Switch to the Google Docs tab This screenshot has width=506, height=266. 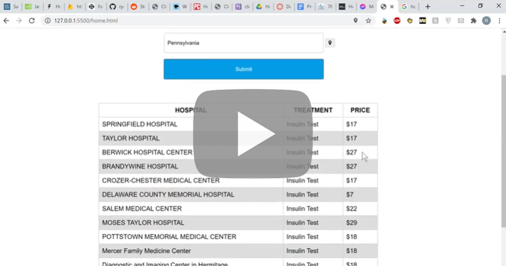pyautogui.click(x=305, y=6)
